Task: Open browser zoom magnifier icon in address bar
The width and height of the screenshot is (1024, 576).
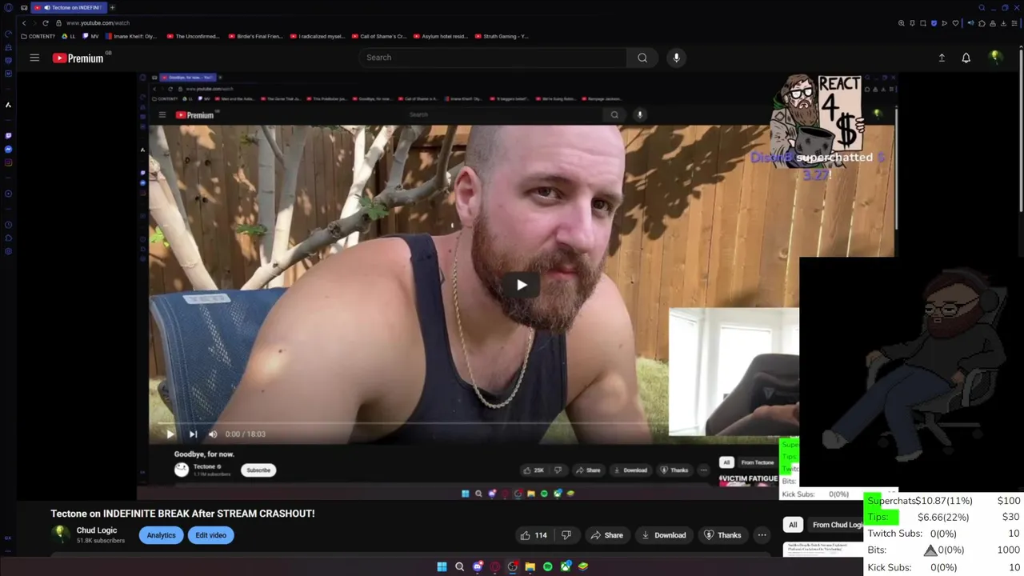Action: click(902, 23)
